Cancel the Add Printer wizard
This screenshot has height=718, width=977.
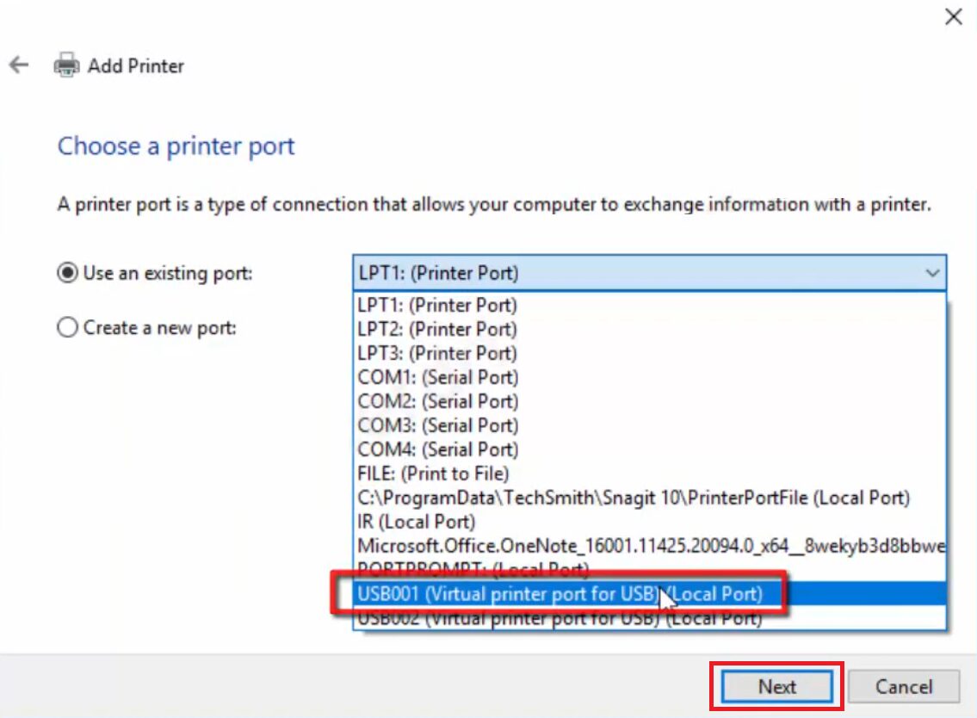(x=904, y=686)
